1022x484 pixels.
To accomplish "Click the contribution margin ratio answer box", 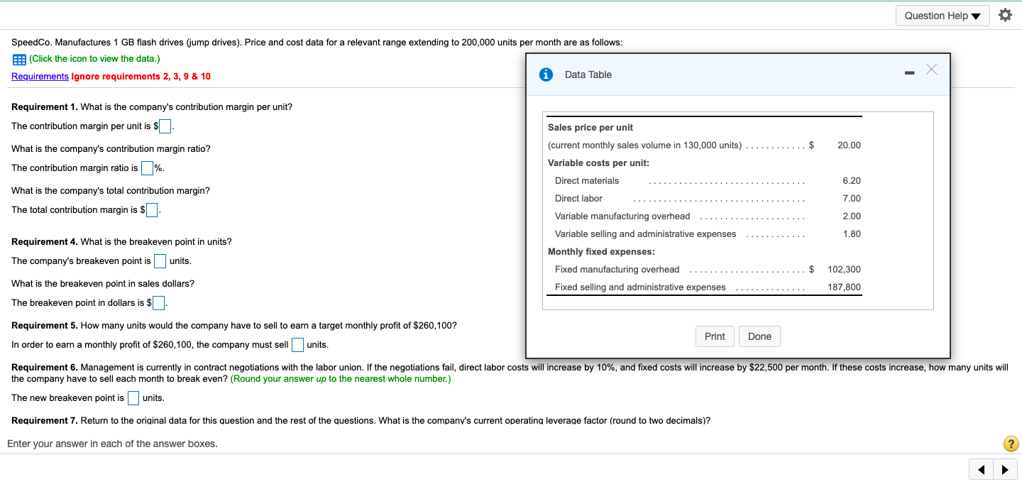I will [x=148, y=167].
